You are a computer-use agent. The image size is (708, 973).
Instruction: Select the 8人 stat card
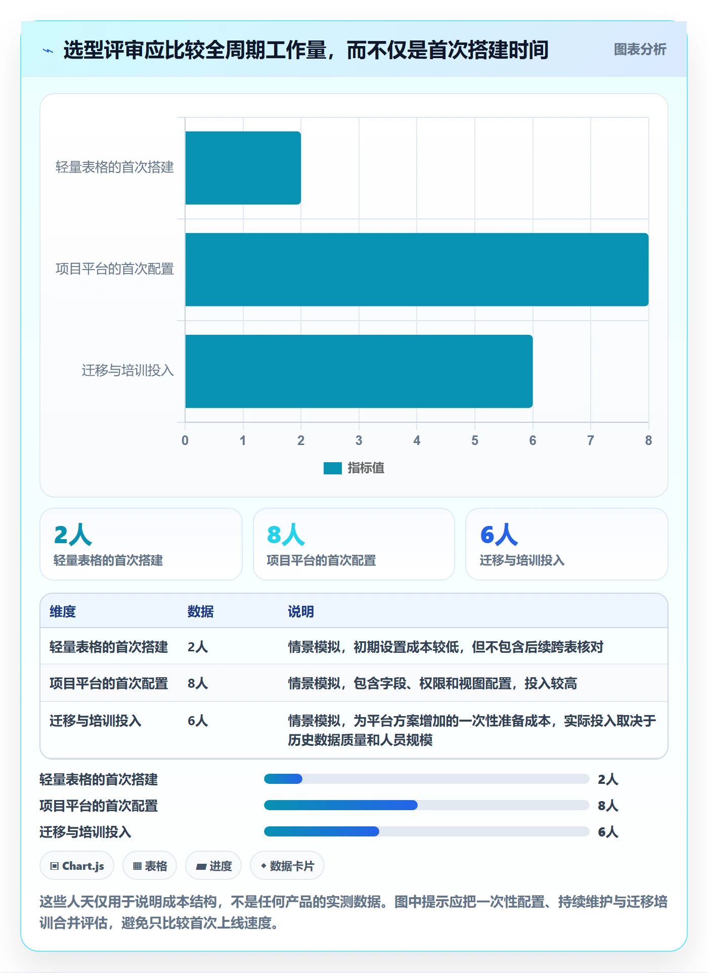click(354, 544)
